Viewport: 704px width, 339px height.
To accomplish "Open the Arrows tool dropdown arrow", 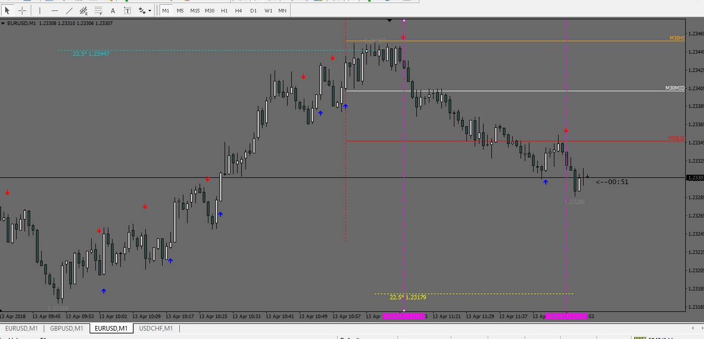I will click(x=150, y=10).
